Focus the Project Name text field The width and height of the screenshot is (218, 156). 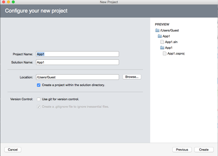click(77, 54)
